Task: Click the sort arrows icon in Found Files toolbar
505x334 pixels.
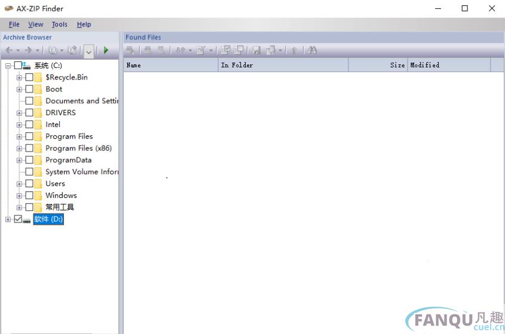Action: 180,50
